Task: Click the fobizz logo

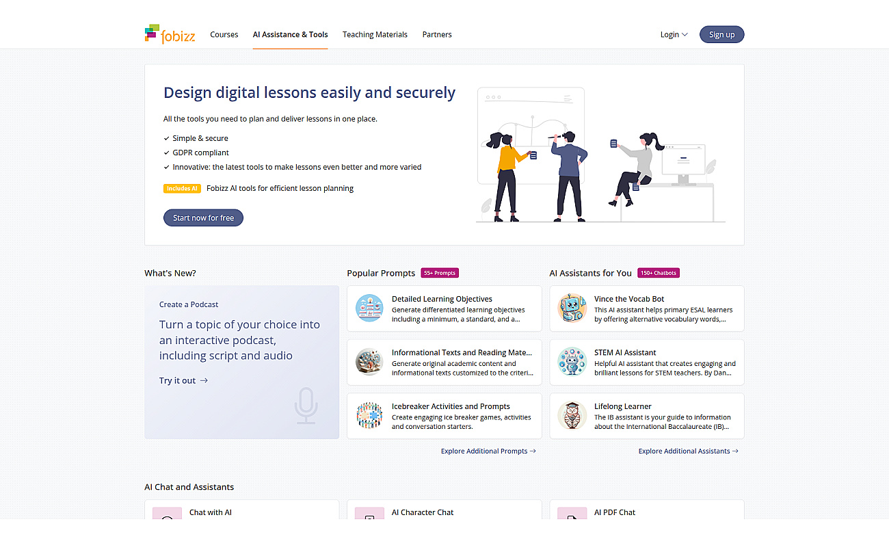Action: (170, 34)
